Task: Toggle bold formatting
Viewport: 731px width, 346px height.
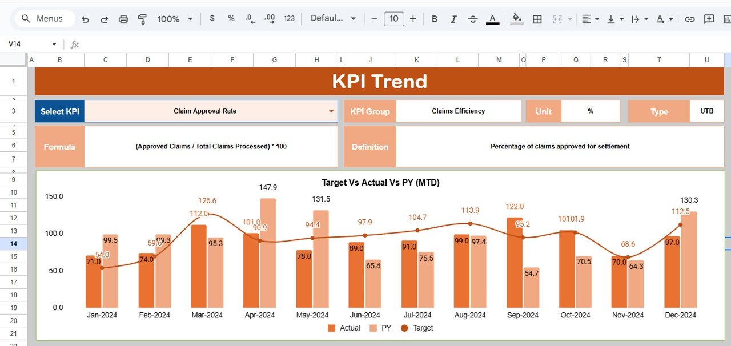Action: tap(434, 19)
